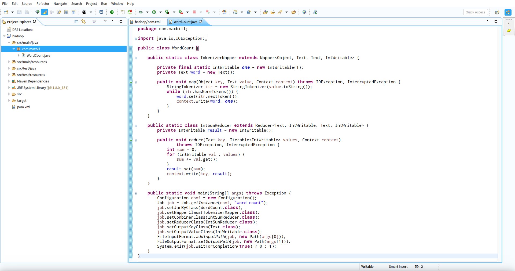Expand the target folder
The width and height of the screenshot is (515, 271).
[x=9, y=100]
